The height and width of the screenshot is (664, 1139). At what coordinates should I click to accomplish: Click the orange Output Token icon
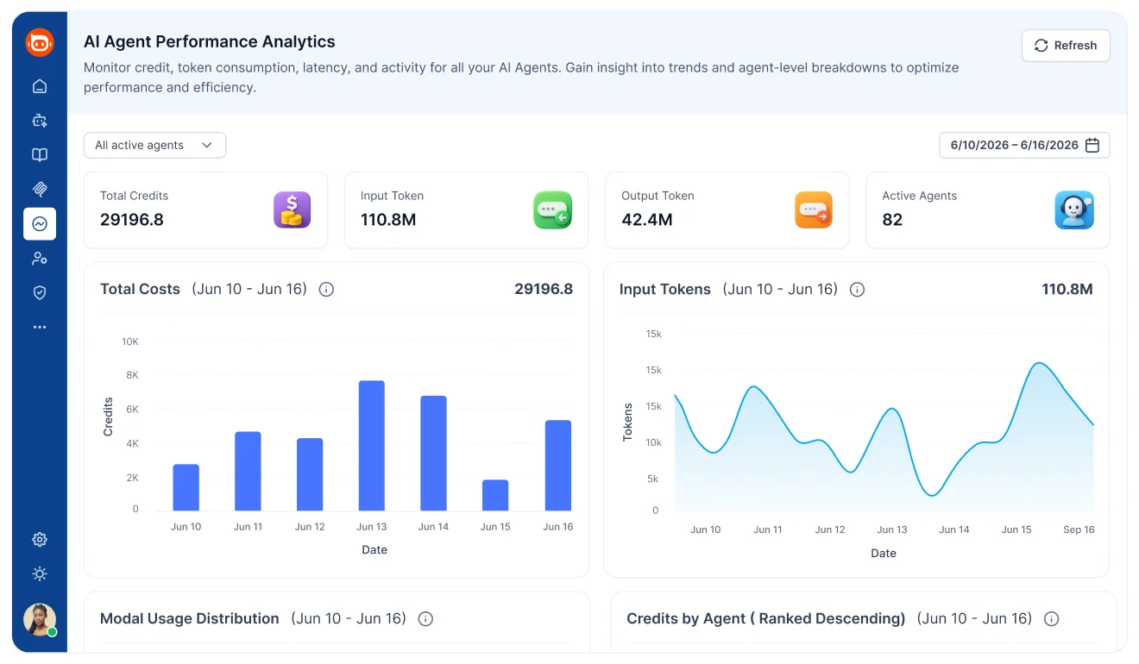[814, 210]
